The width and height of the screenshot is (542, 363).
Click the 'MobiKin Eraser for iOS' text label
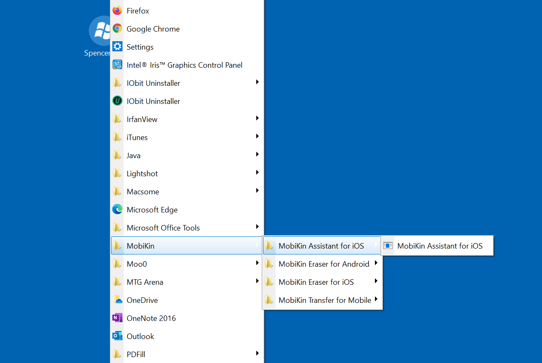pyautogui.click(x=316, y=282)
